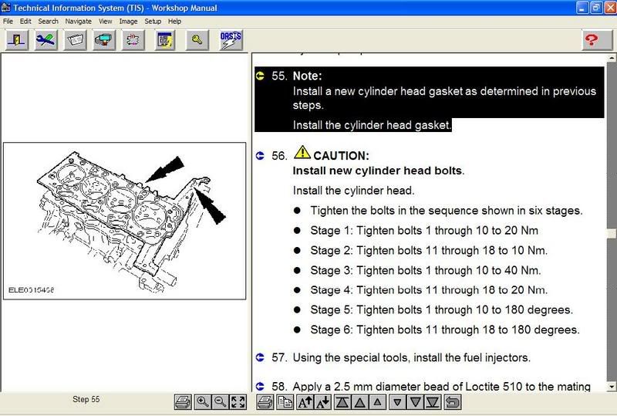Click 'Install the cylinder head gasket.' text
This screenshot has height=416, width=617.
pyautogui.click(x=372, y=125)
